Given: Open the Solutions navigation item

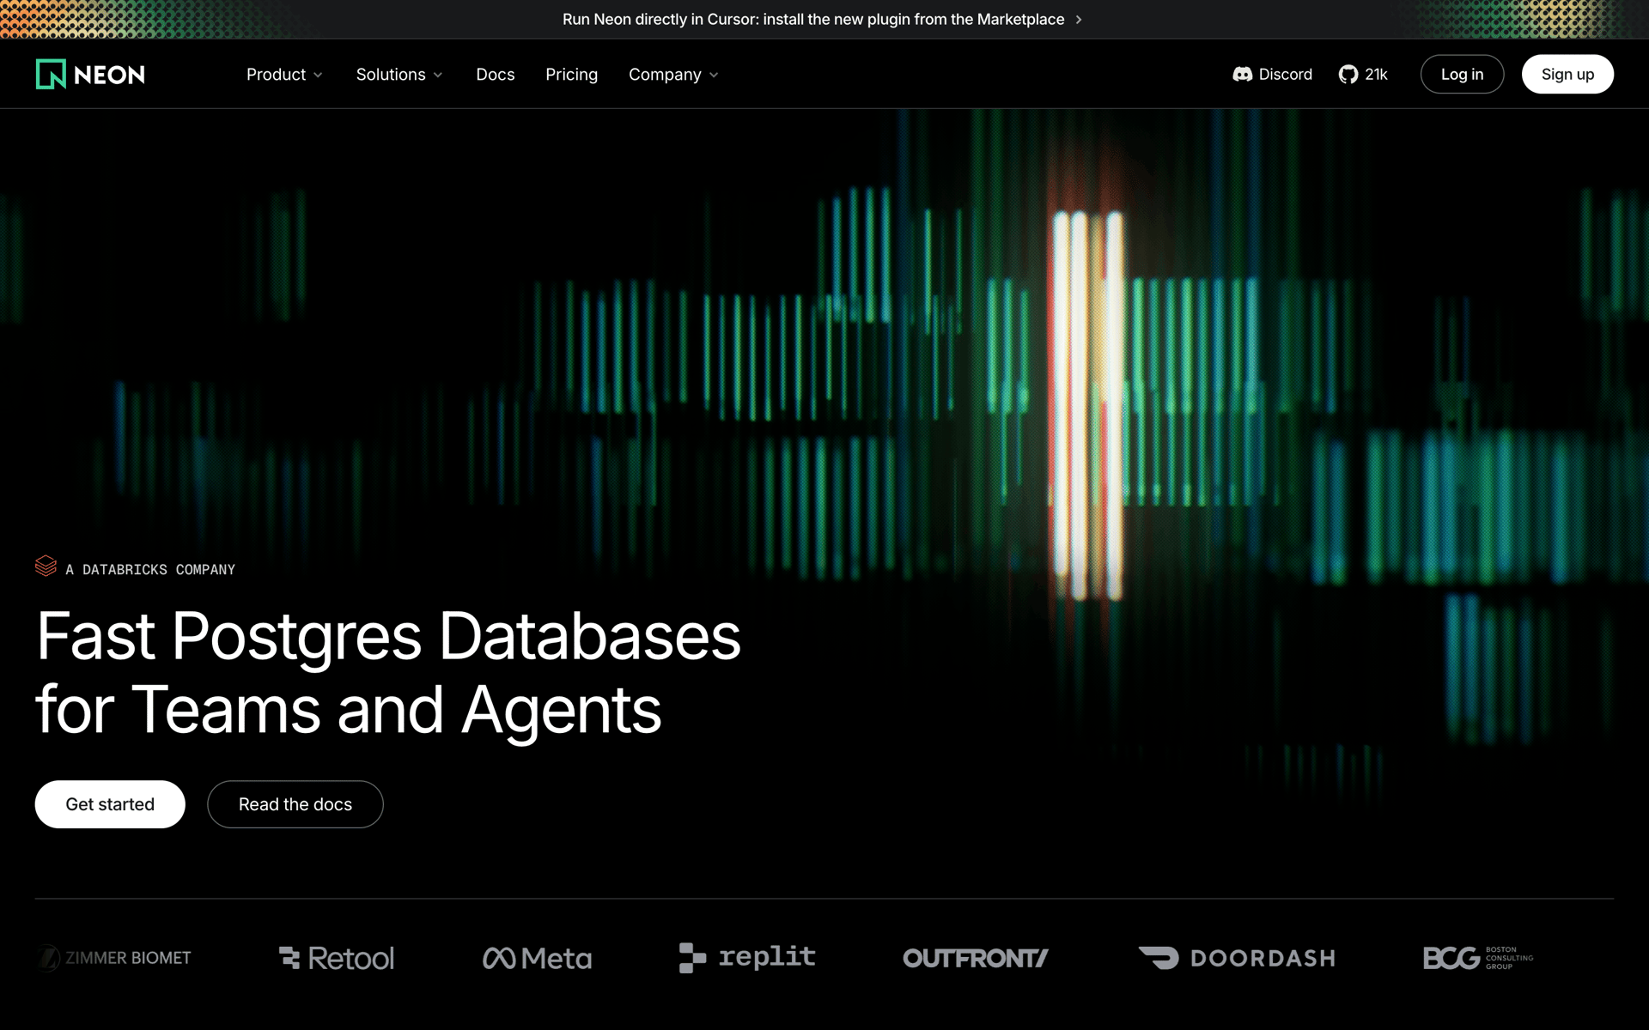Looking at the screenshot, I should tap(400, 75).
